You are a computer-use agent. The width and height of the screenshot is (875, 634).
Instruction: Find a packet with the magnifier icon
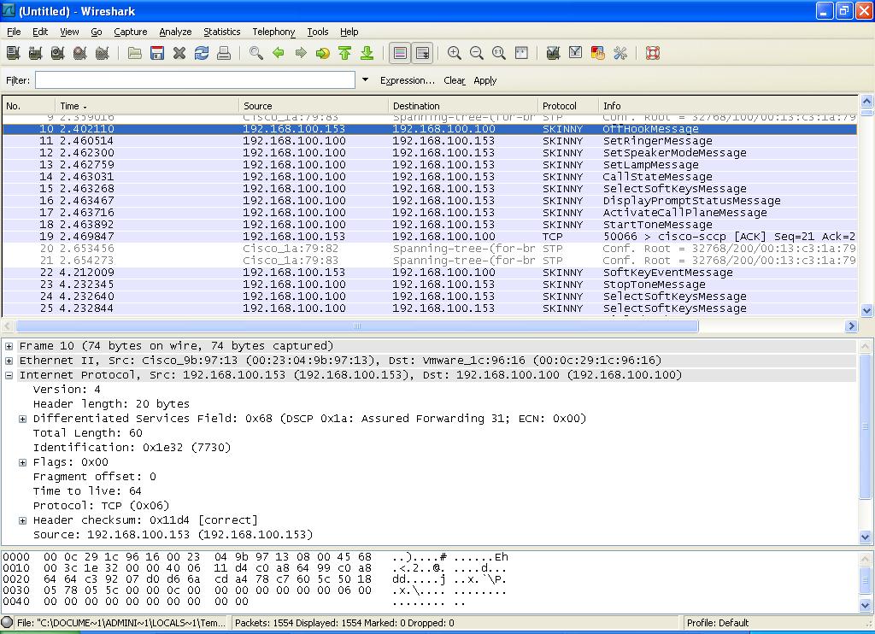pos(256,53)
